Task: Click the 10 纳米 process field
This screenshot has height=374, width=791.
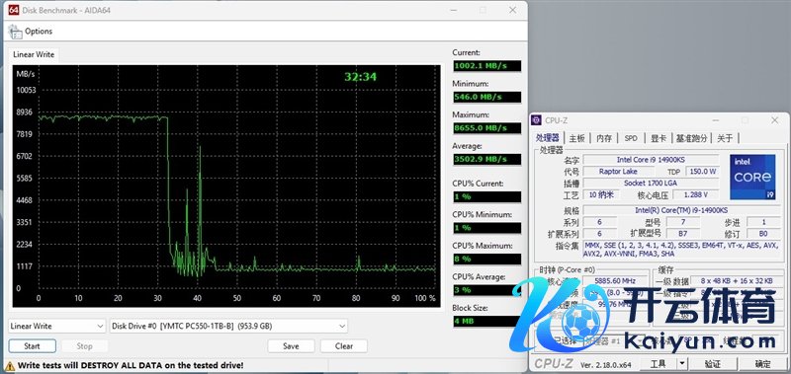Action: click(600, 194)
